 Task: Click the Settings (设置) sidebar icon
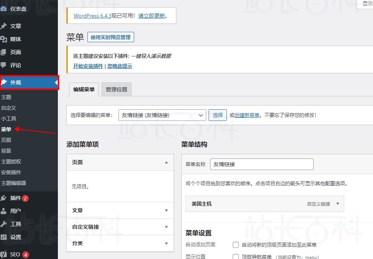tap(3, 237)
